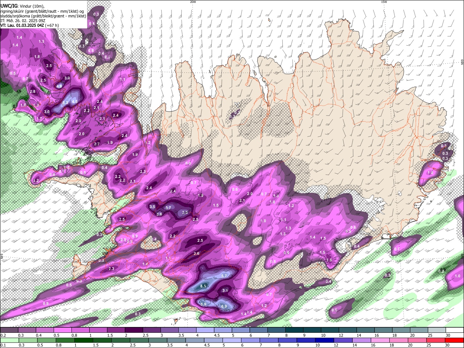
Task: Click the 2.7 precipitation value label
Action: tap(97, 144)
